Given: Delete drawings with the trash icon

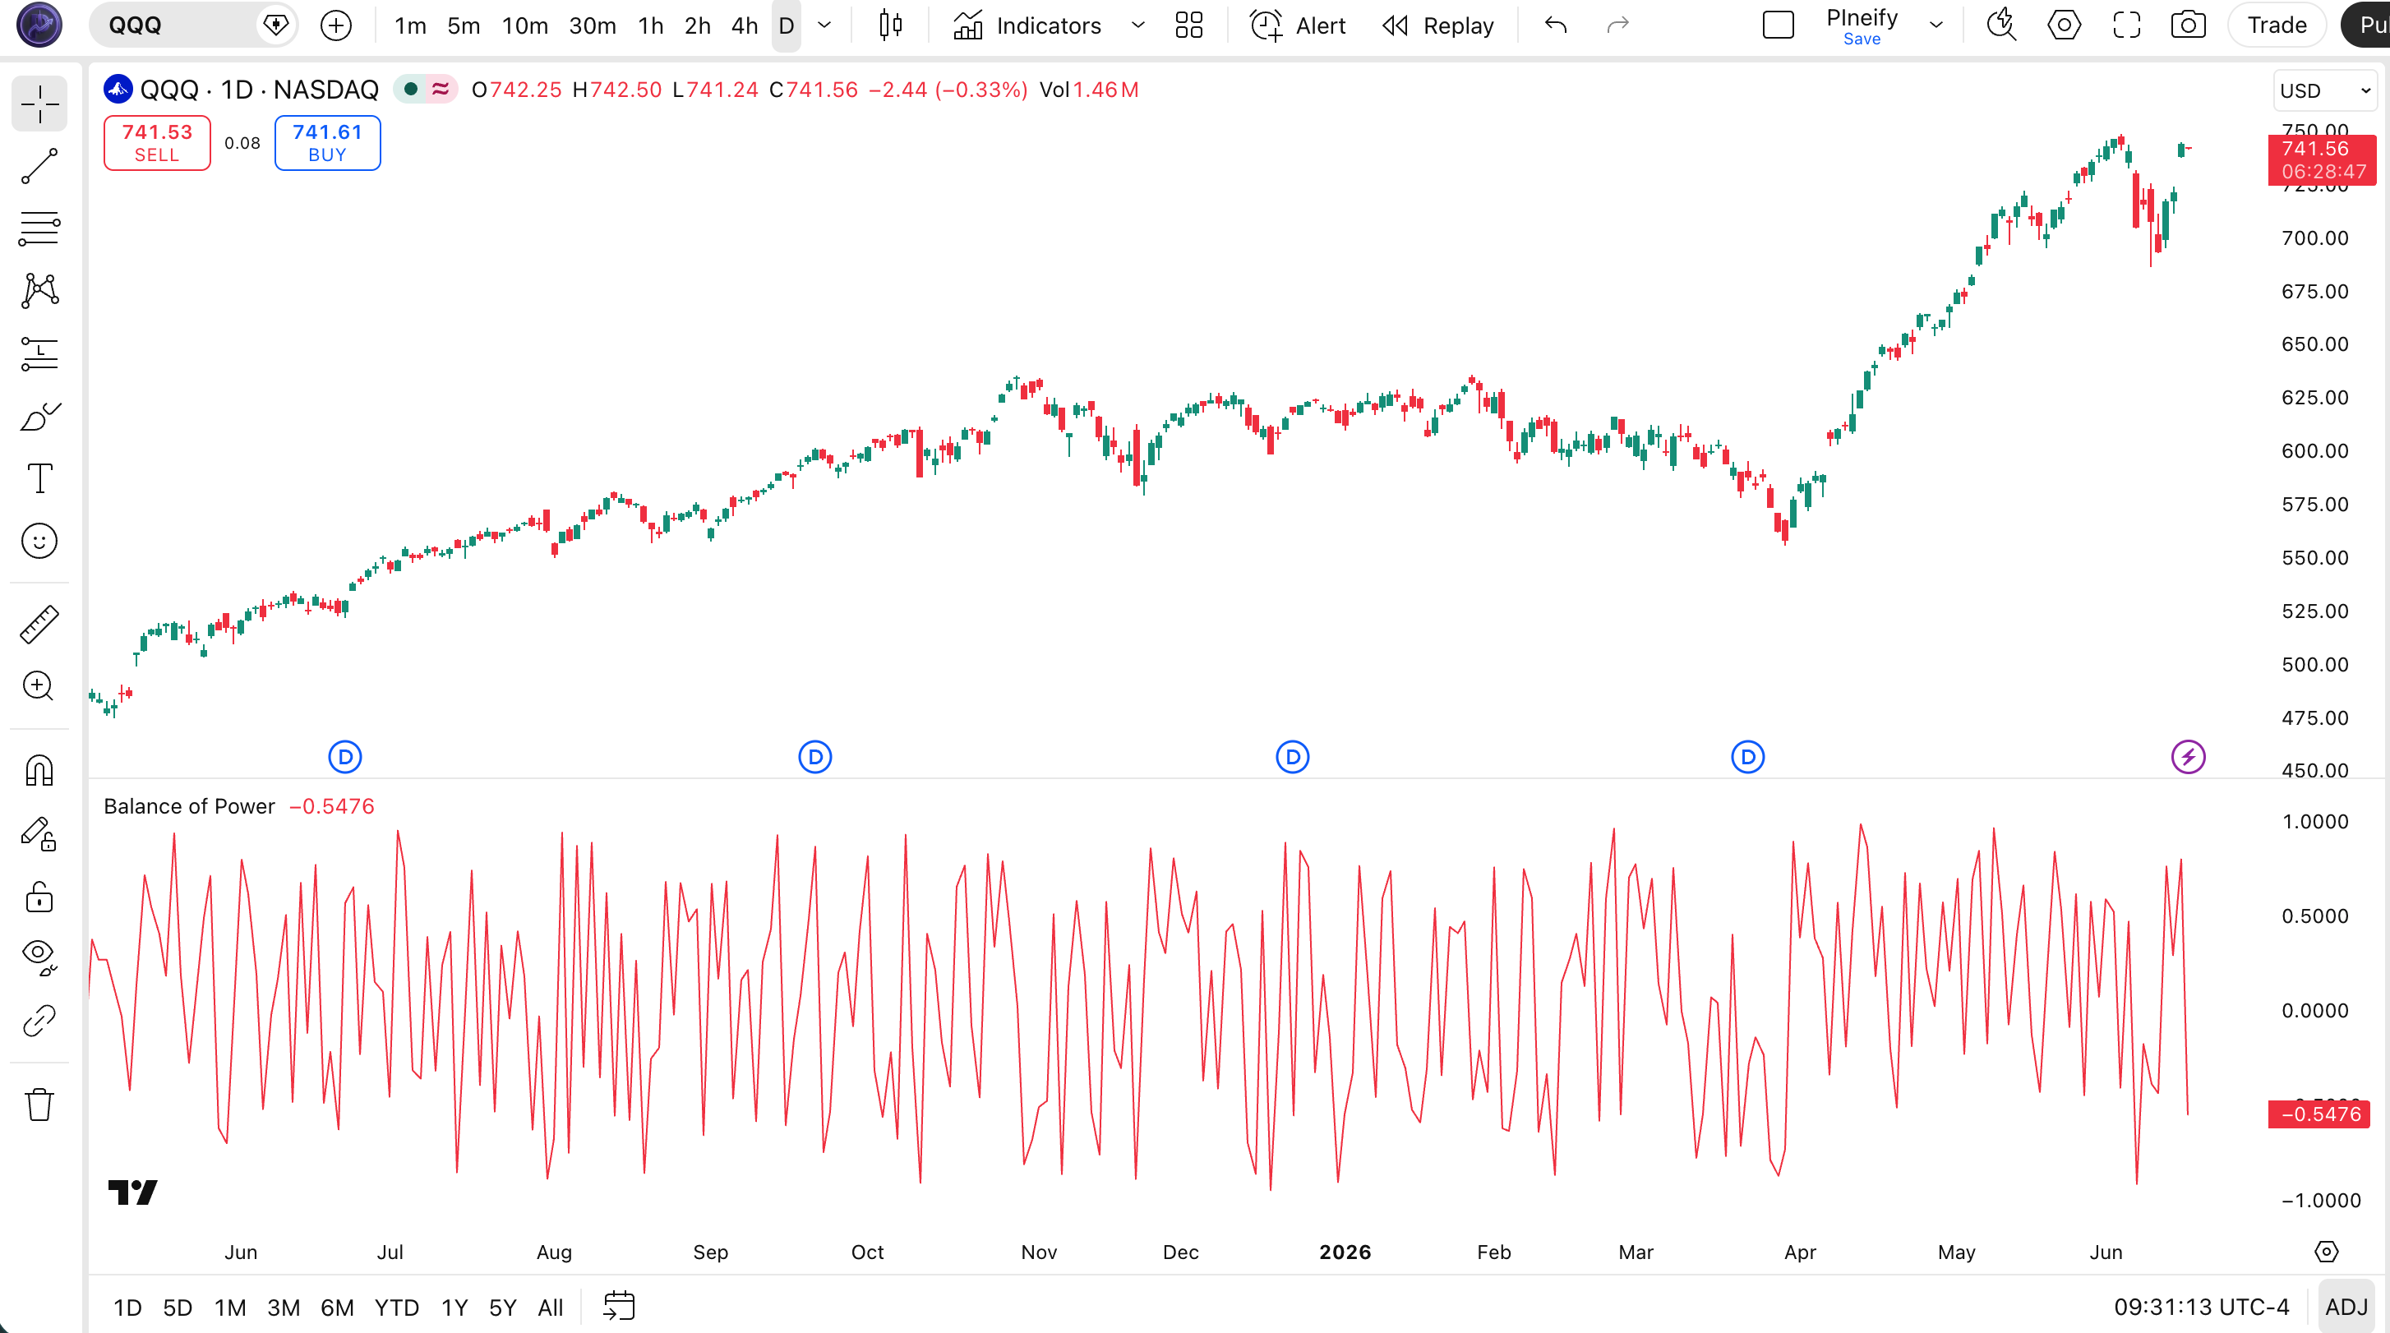Looking at the screenshot, I should (x=39, y=1104).
